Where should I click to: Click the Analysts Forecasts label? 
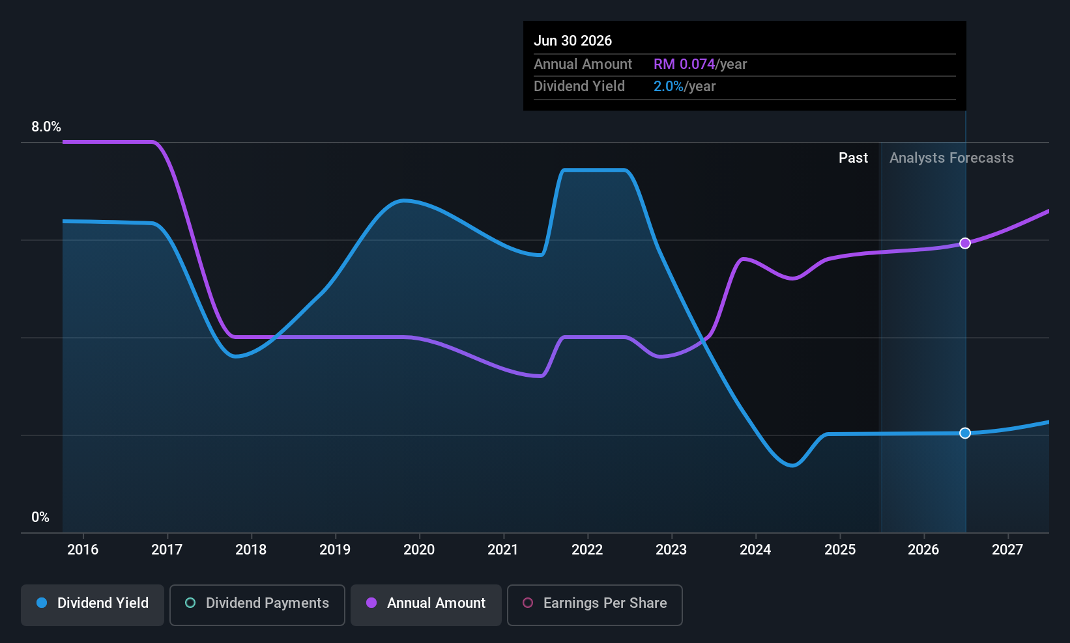pos(951,158)
